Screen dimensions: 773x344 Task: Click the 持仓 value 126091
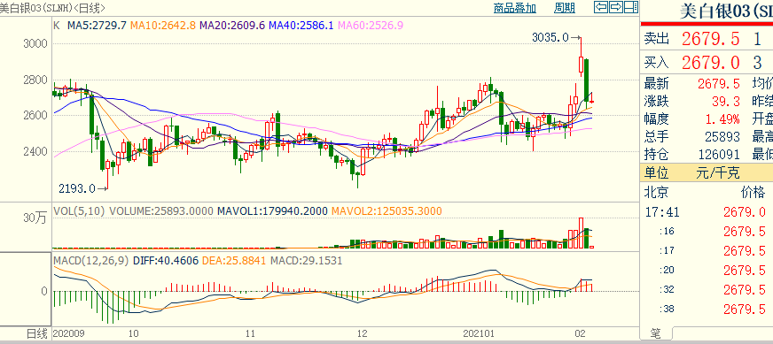tap(719, 155)
